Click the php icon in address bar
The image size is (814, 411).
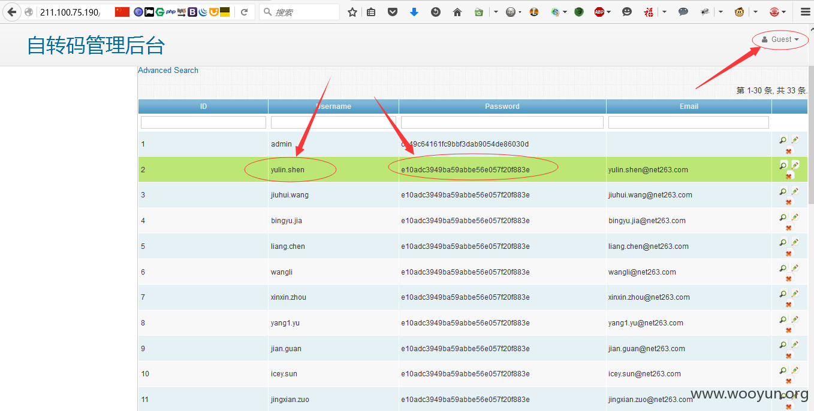[171, 12]
